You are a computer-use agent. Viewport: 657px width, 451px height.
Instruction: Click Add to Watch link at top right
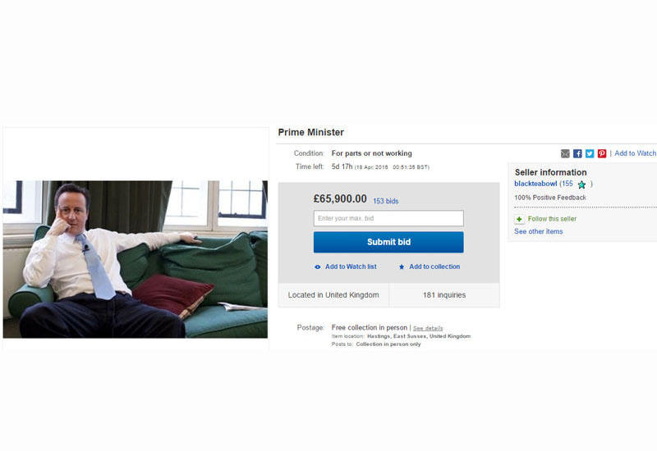click(635, 153)
